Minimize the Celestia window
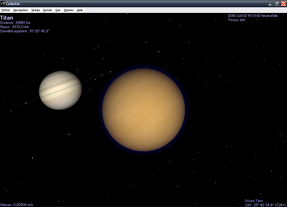 pyautogui.click(x=270, y=3)
